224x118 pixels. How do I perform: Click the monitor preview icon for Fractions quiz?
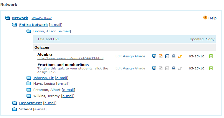coord(154,68)
